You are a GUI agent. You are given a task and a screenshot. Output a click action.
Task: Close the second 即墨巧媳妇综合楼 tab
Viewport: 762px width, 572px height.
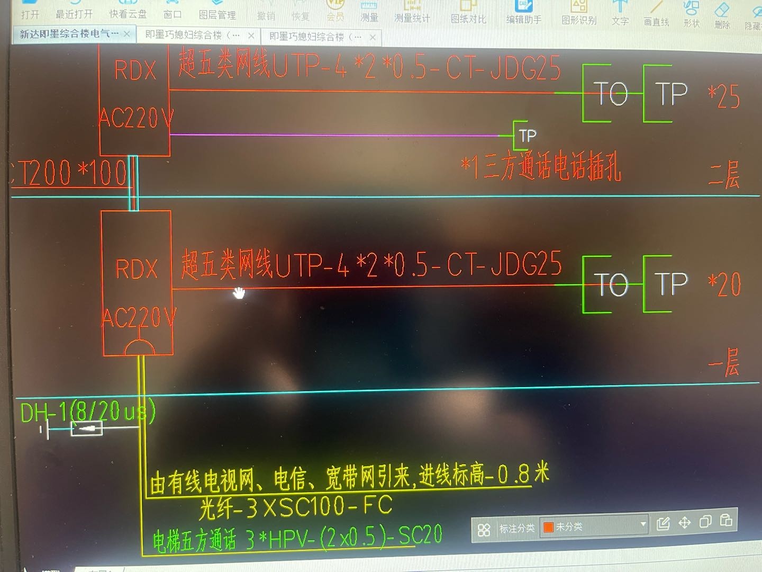(251, 35)
